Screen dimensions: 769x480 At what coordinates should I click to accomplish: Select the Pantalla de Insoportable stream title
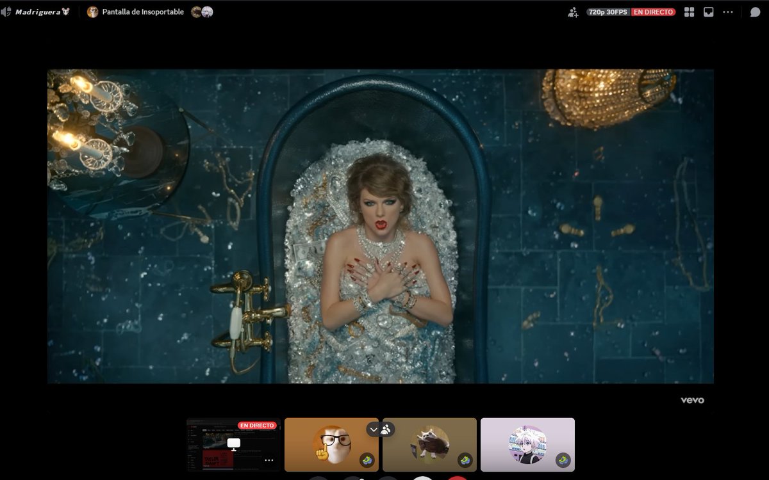[x=143, y=12]
